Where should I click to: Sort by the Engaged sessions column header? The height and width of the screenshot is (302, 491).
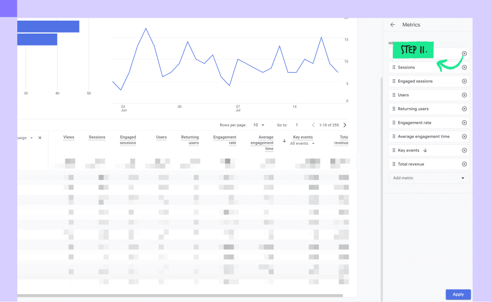tap(128, 140)
